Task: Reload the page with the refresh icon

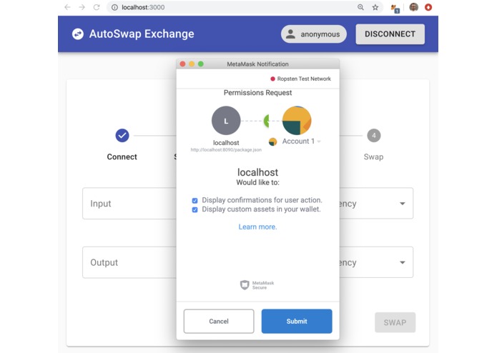Action: click(x=97, y=7)
